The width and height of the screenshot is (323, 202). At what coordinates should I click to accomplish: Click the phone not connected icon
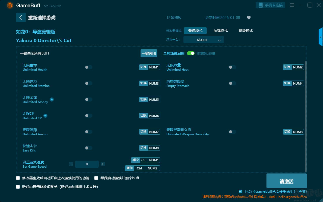(x=261, y=5)
